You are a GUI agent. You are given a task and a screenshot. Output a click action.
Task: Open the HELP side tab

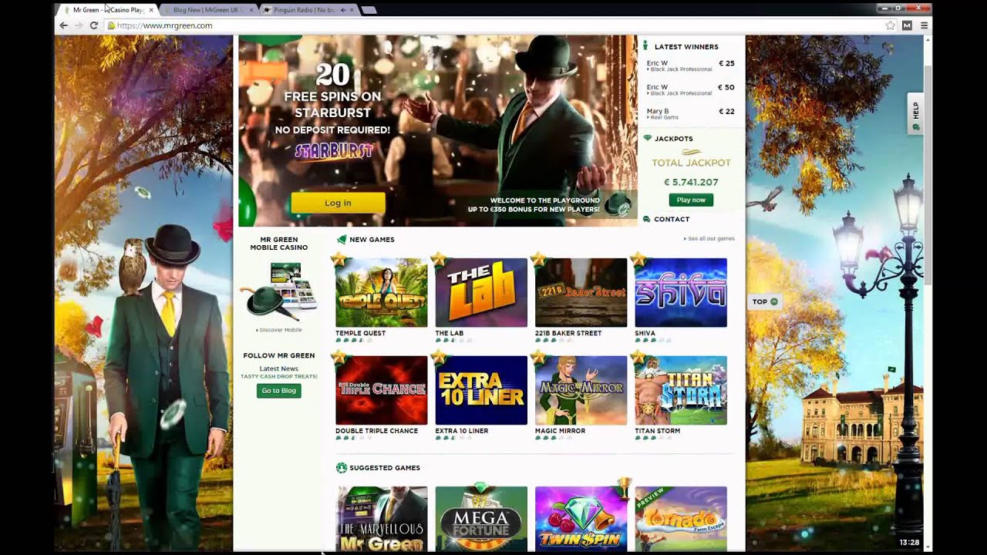tap(915, 113)
